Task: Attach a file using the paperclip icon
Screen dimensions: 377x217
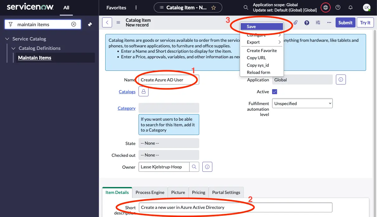Action: tap(295, 22)
